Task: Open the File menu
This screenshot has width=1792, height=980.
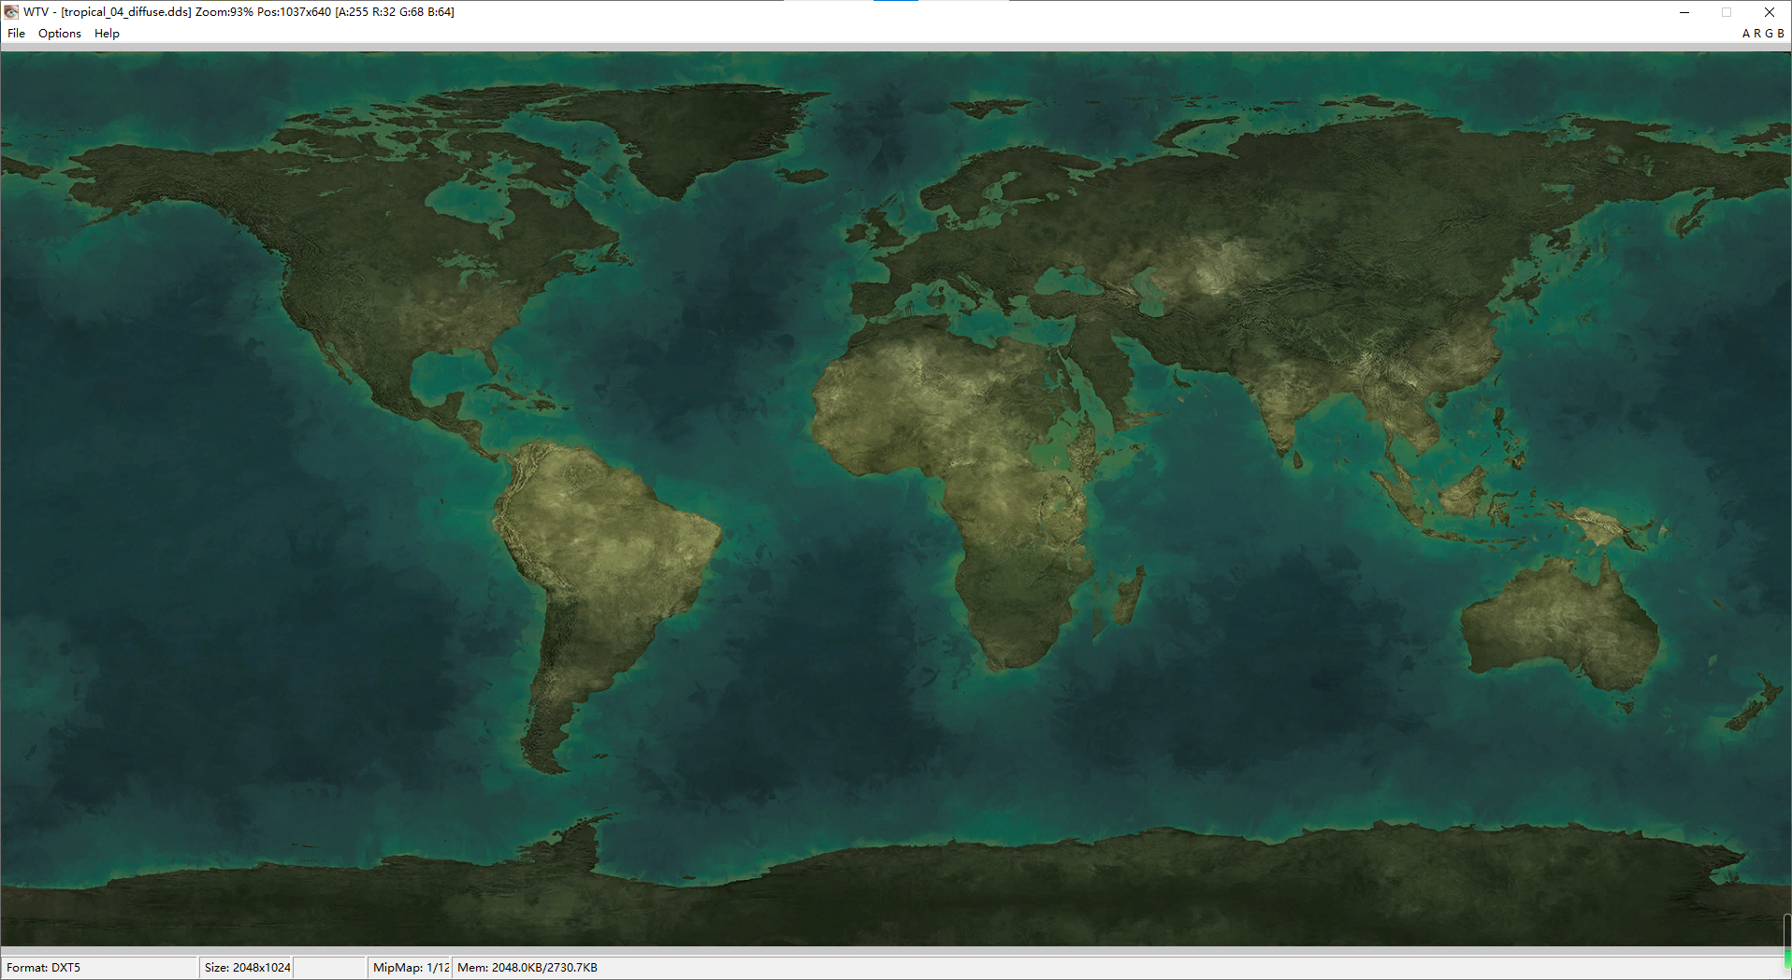Action: [16, 33]
